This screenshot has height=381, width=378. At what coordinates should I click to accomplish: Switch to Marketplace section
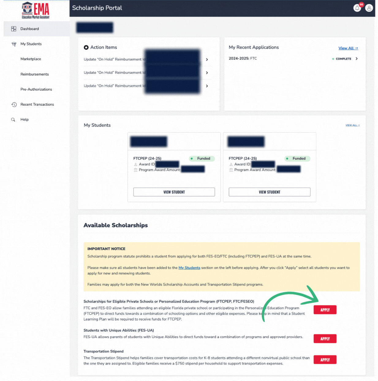point(31,59)
